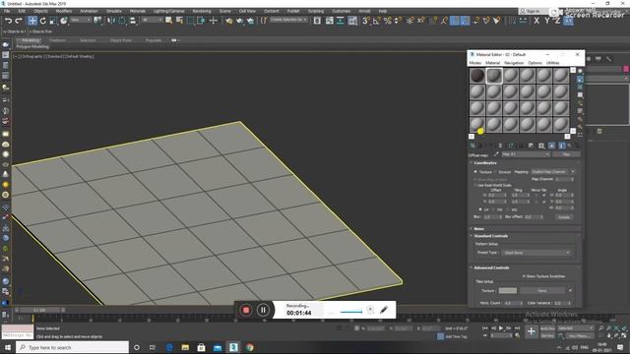Open the reference coordinate system dropdown
The height and width of the screenshot is (354, 630).
click(81, 20)
